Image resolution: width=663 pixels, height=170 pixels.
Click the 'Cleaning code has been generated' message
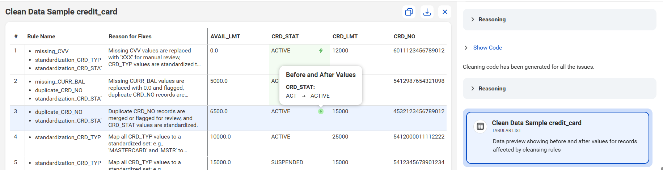pyautogui.click(x=528, y=67)
